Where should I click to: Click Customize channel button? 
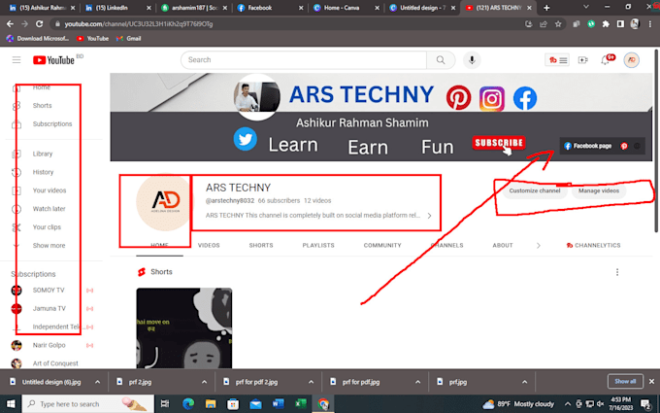click(x=535, y=190)
